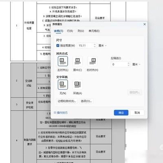Choose the 环绕(A) text wrapping icon

point(77,84)
